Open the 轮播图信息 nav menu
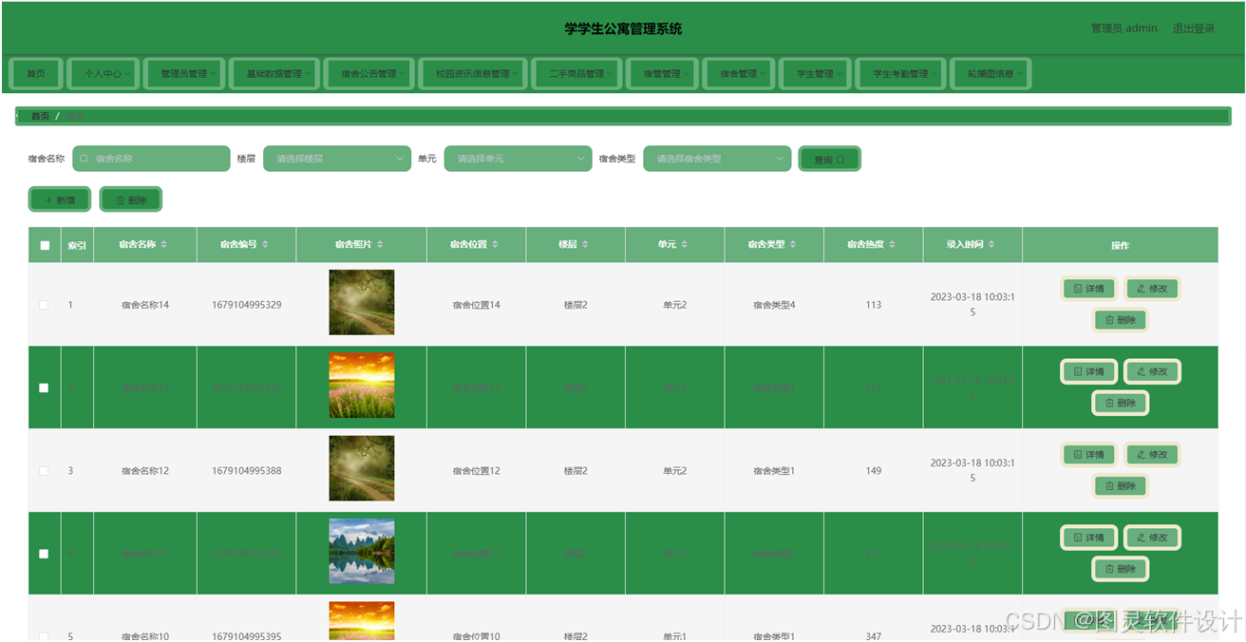 pyautogui.click(x=991, y=73)
